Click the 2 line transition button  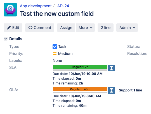click(105, 28)
